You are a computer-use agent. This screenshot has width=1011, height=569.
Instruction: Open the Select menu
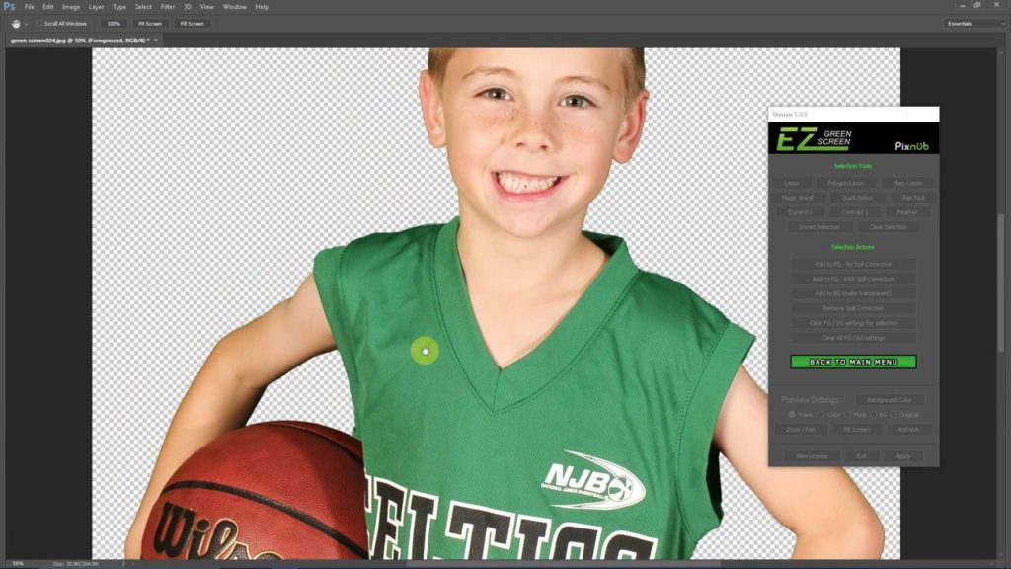(143, 7)
